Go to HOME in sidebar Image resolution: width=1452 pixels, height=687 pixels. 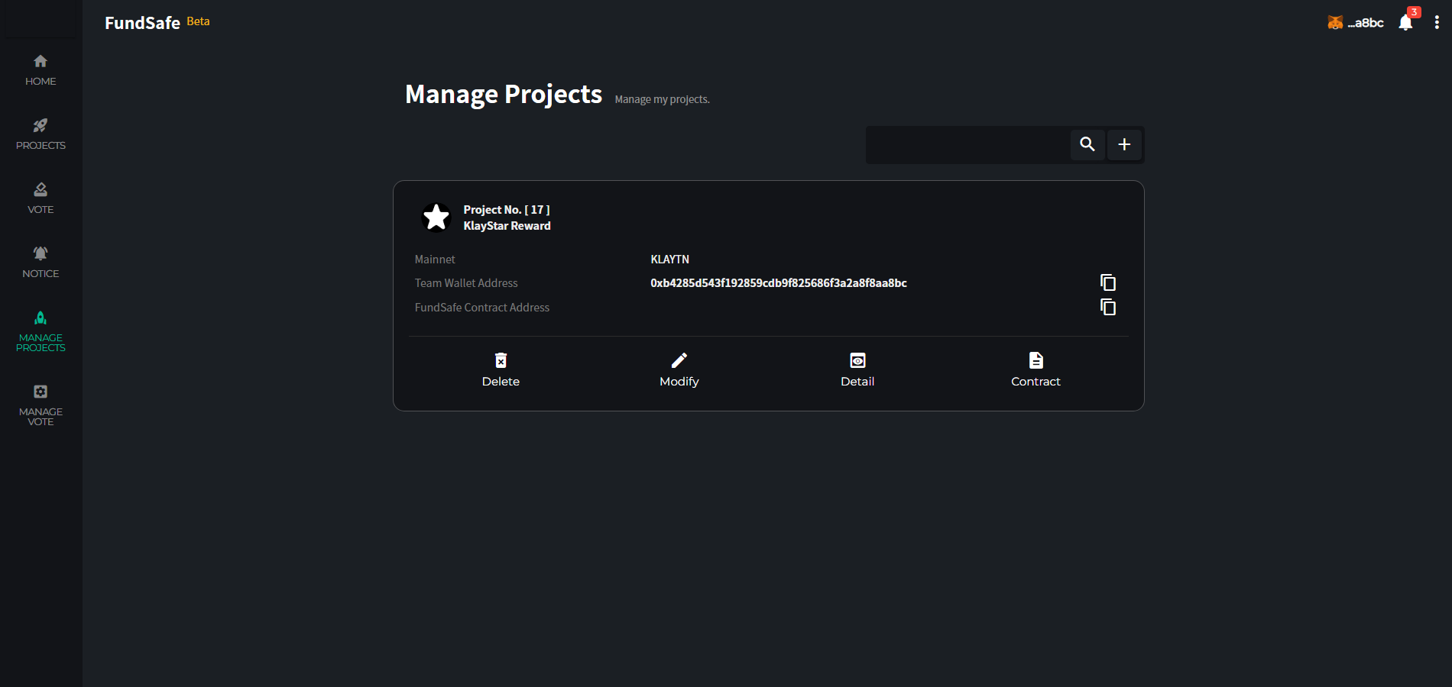[41, 70]
